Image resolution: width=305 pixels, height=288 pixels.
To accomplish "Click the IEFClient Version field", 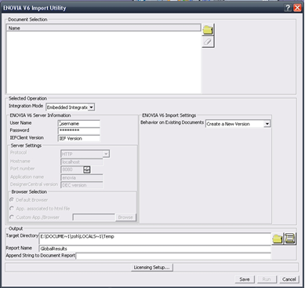I will [x=79, y=138].
